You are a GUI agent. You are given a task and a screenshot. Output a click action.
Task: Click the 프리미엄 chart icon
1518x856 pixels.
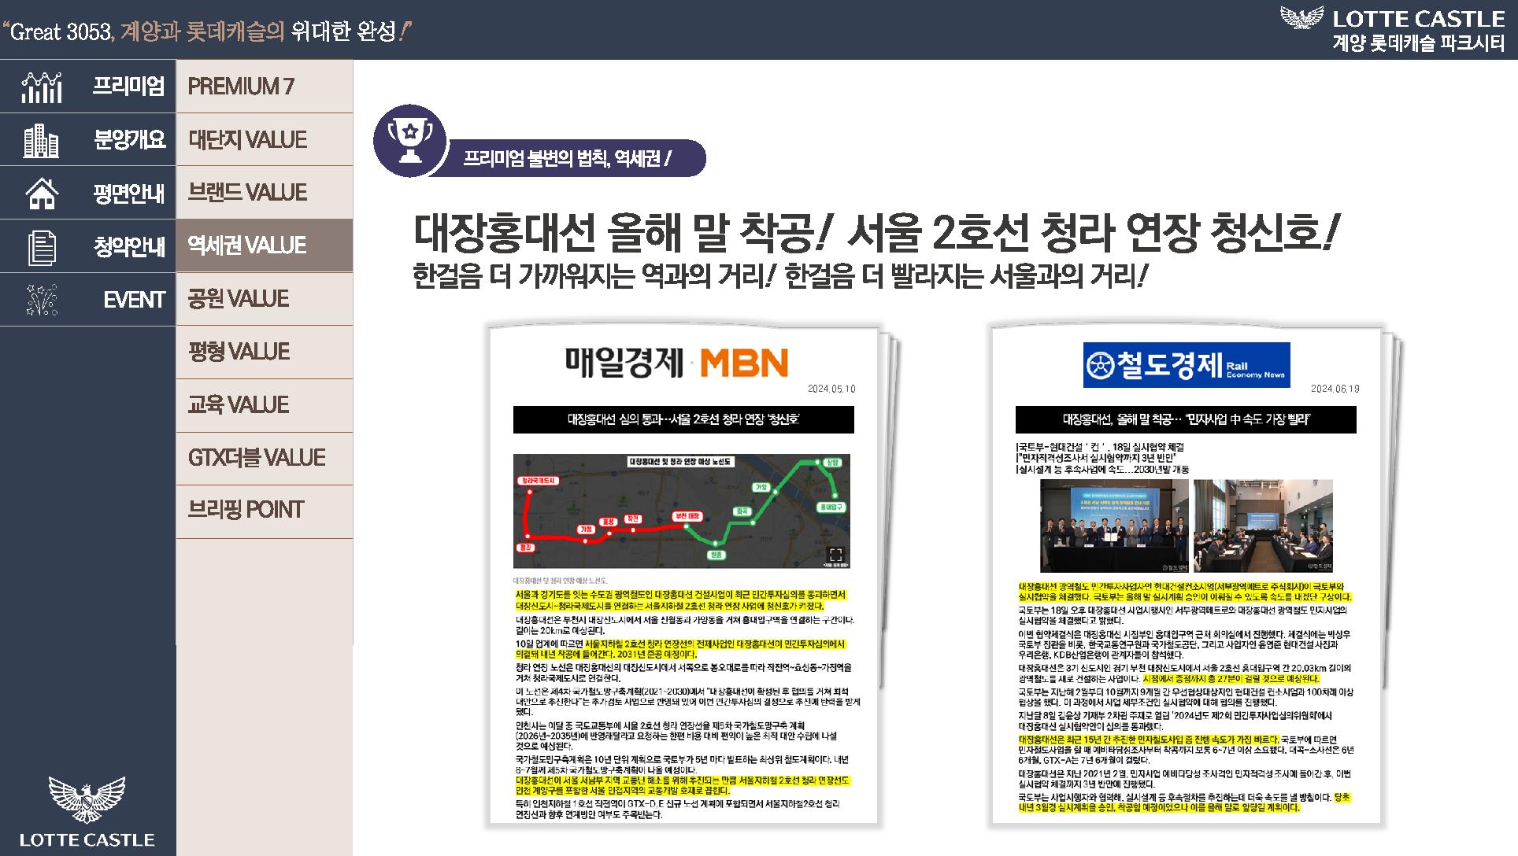[x=42, y=87]
